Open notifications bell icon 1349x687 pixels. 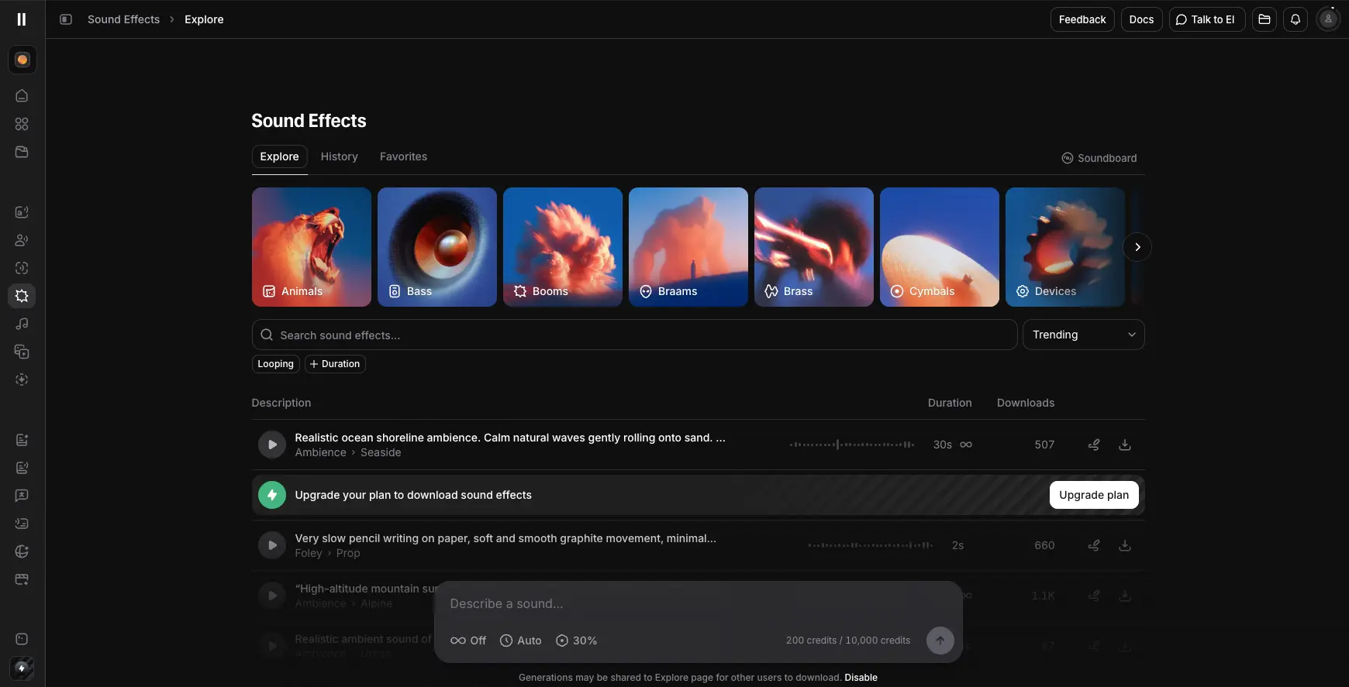click(x=1296, y=19)
